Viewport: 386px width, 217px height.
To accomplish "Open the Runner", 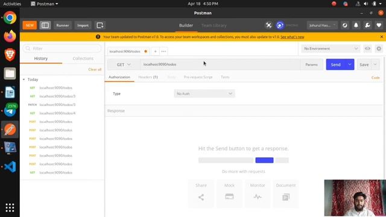I will tap(63, 25).
